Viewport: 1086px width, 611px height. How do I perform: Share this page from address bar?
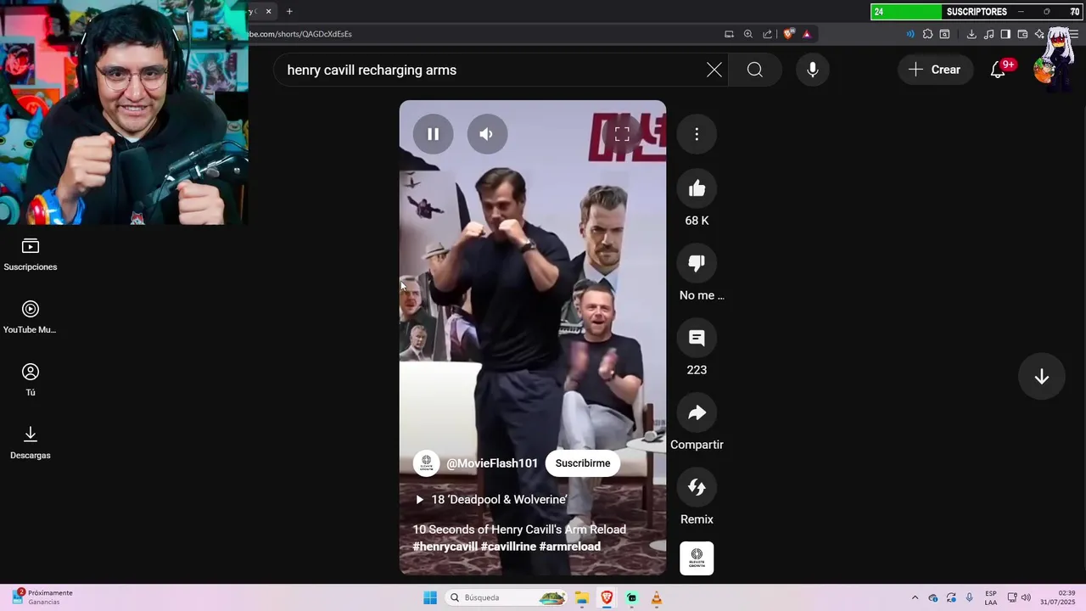coord(768,34)
